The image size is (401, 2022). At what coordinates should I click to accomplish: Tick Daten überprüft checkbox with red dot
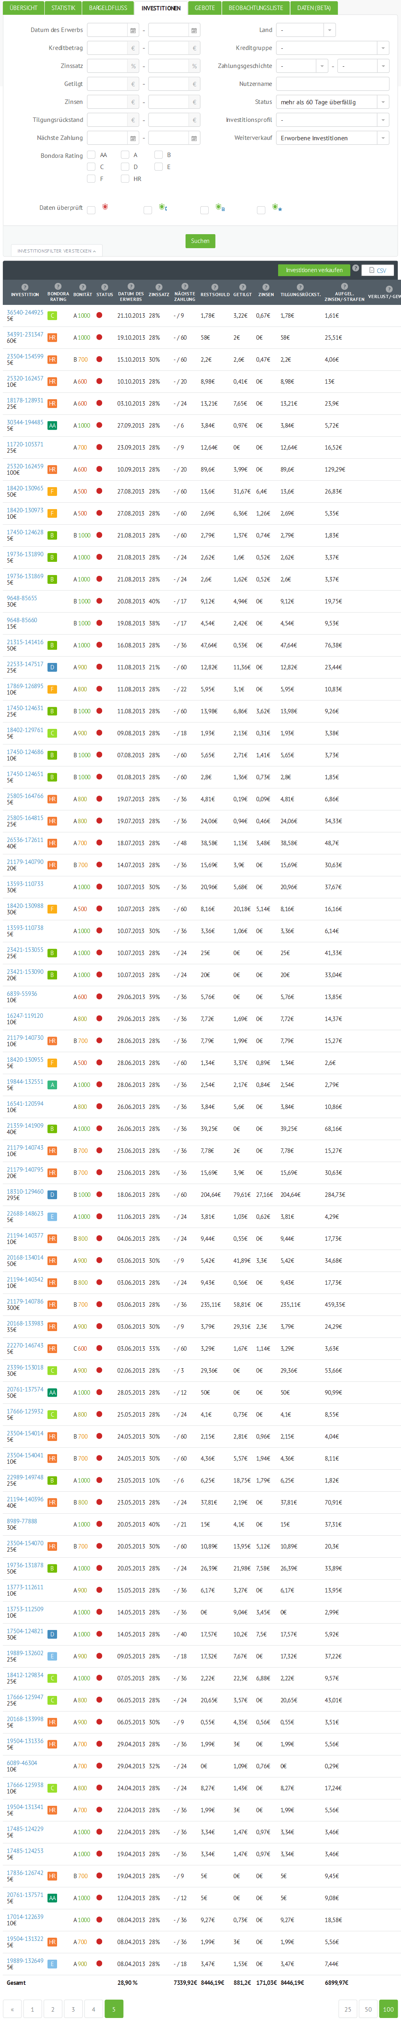pos(92,209)
